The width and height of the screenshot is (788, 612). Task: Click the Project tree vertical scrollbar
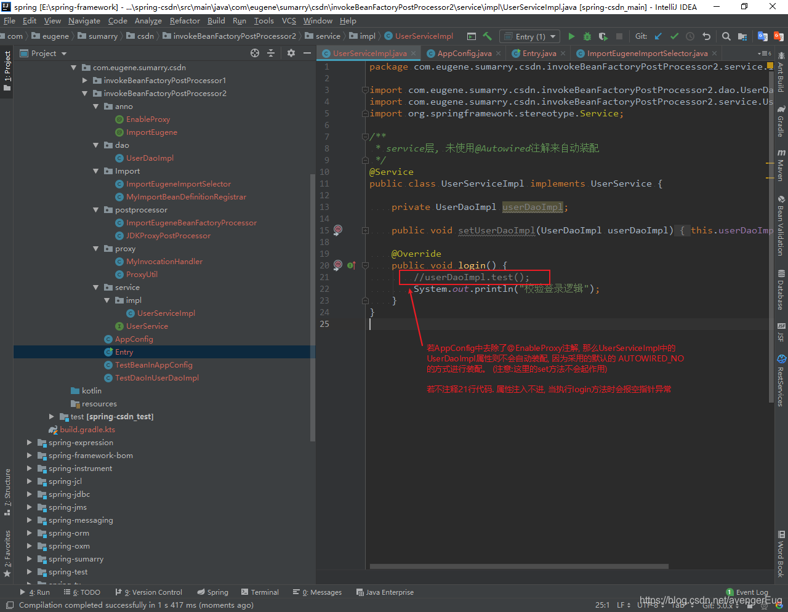(313, 308)
